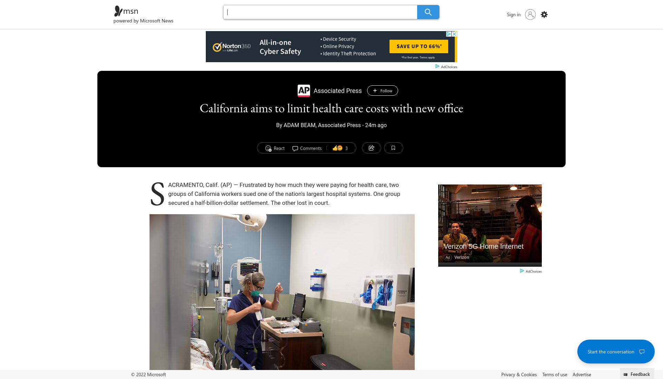Follow Associated Press
Viewport: 663px width, 379px height.
(x=383, y=91)
